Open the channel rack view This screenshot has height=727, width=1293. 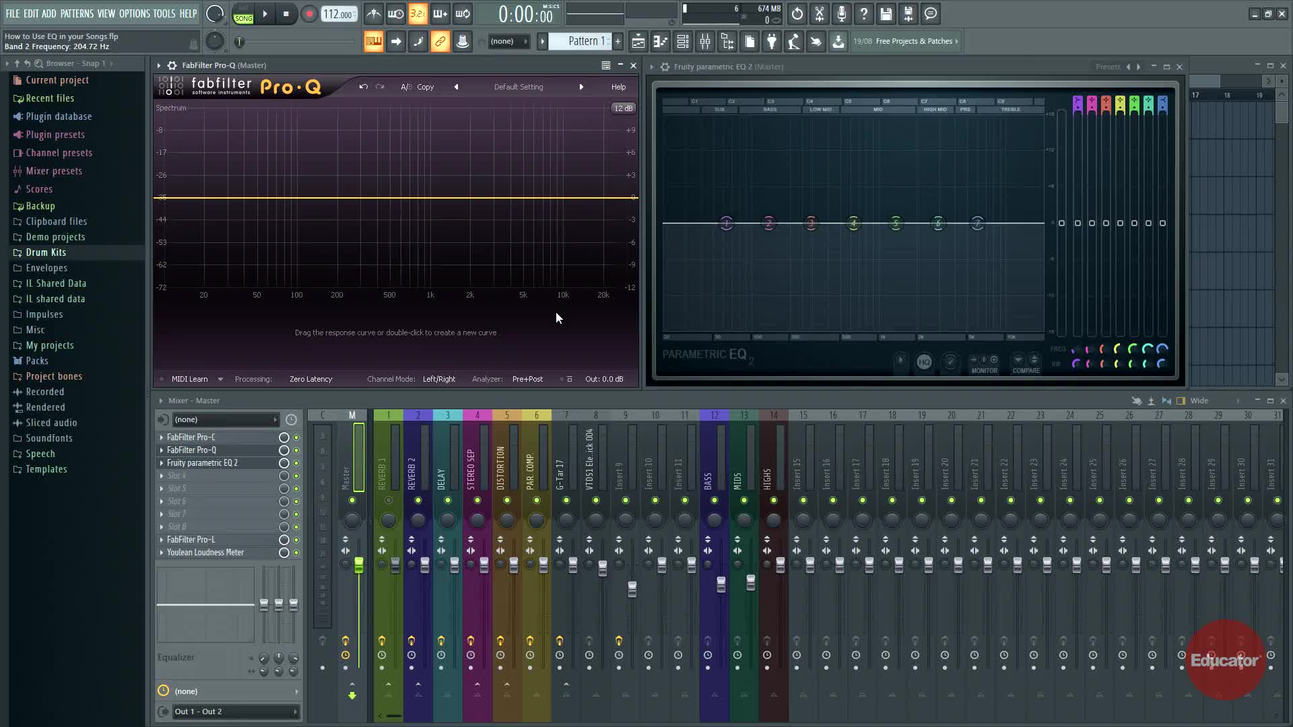pyautogui.click(x=683, y=42)
